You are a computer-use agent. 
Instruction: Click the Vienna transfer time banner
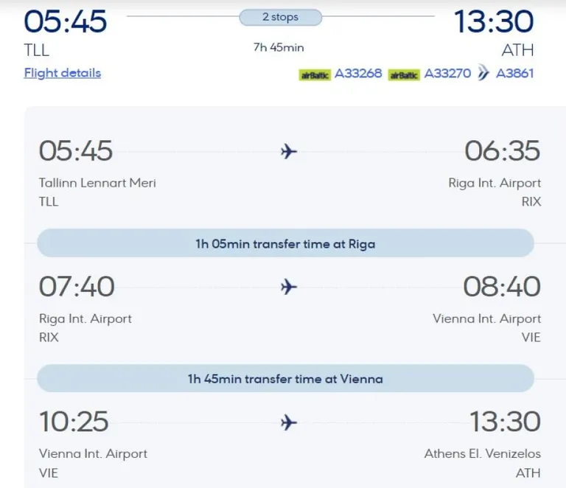click(285, 379)
